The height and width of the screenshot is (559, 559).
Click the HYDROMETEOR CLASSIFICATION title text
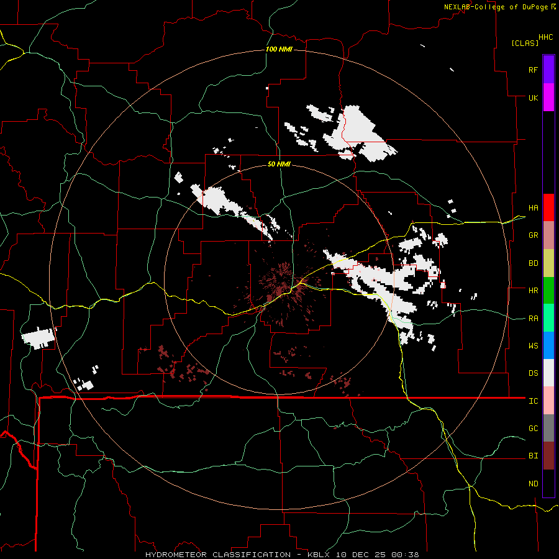[x=218, y=555]
